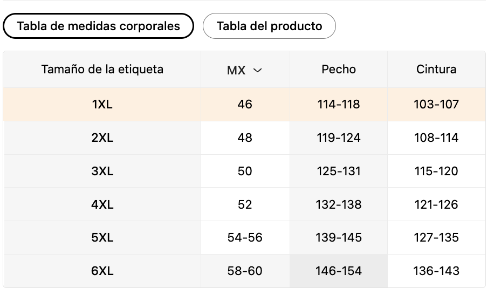Select the 2XL size row label
Image resolution: width=494 pixels, height=302 pixels.
[102, 138]
